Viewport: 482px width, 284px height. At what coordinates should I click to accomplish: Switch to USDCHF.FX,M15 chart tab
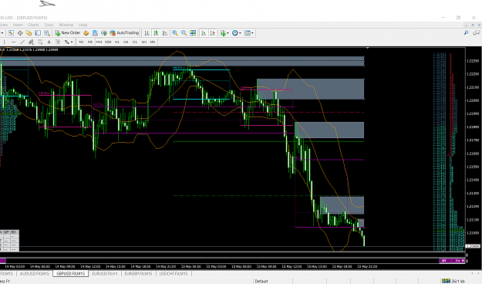pyautogui.click(x=174, y=273)
